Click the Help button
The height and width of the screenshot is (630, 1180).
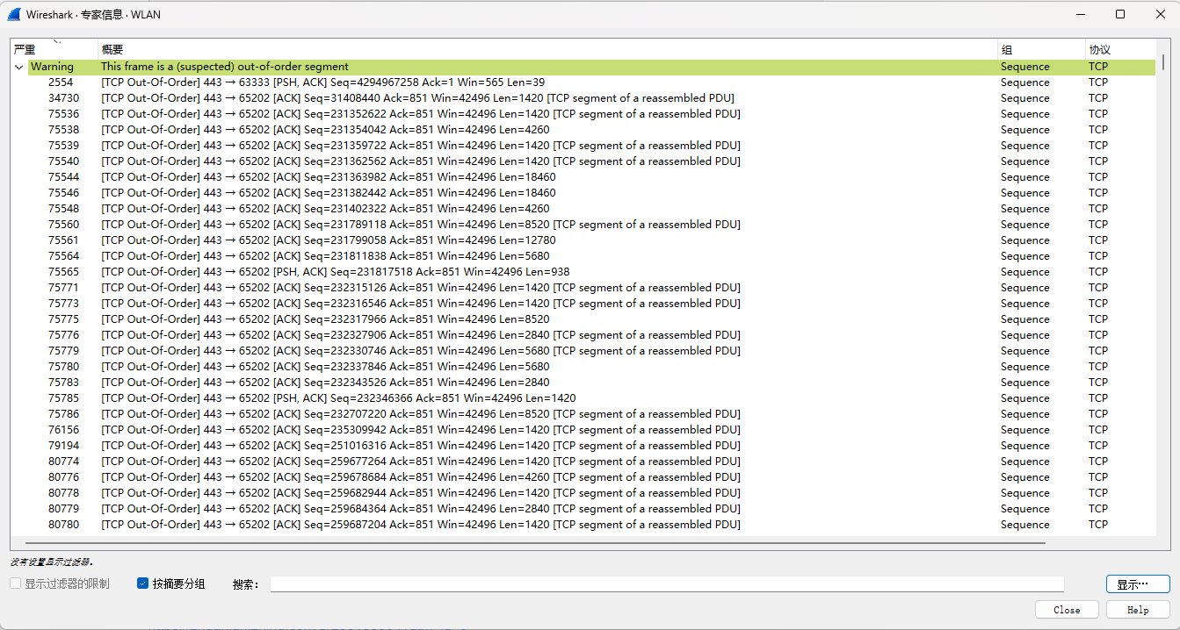pyautogui.click(x=1138, y=610)
